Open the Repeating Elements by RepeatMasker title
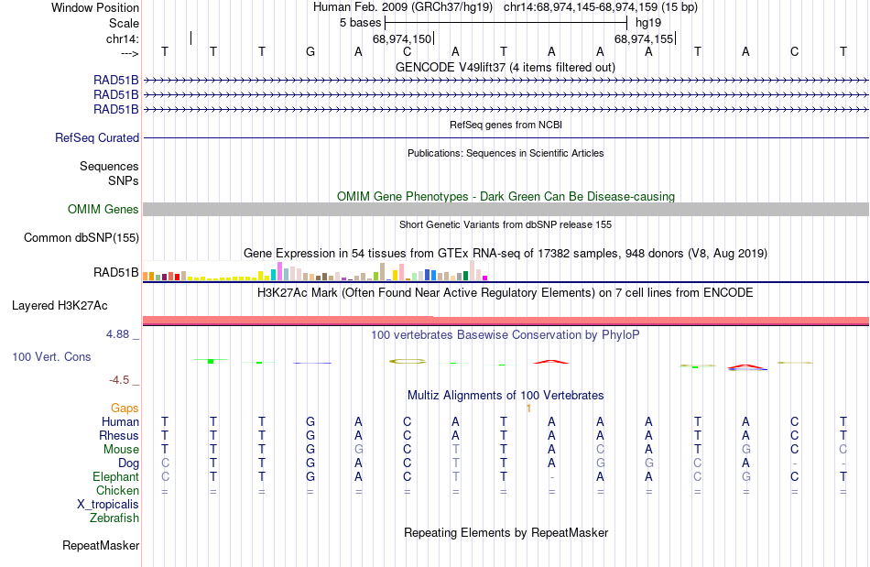This screenshot has width=870, height=567. click(x=506, y=532)
